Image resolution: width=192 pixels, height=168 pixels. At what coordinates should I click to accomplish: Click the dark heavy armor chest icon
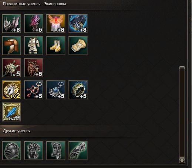[x=34, y=151]
